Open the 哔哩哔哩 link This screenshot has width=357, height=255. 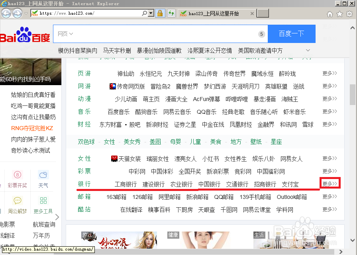click(x=237, y=99)
